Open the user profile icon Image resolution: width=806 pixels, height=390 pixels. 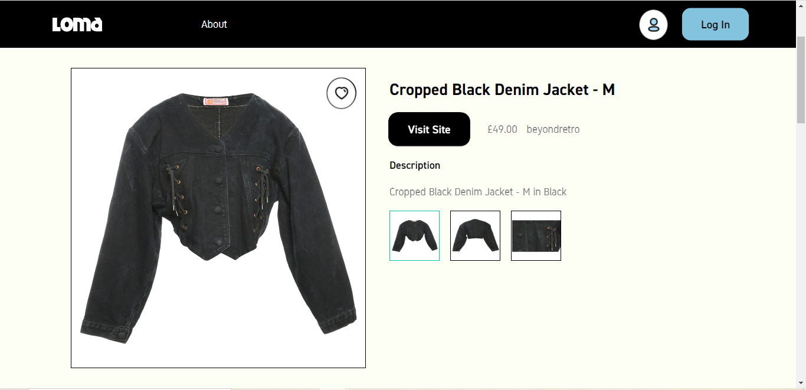(x=653, y=25)
